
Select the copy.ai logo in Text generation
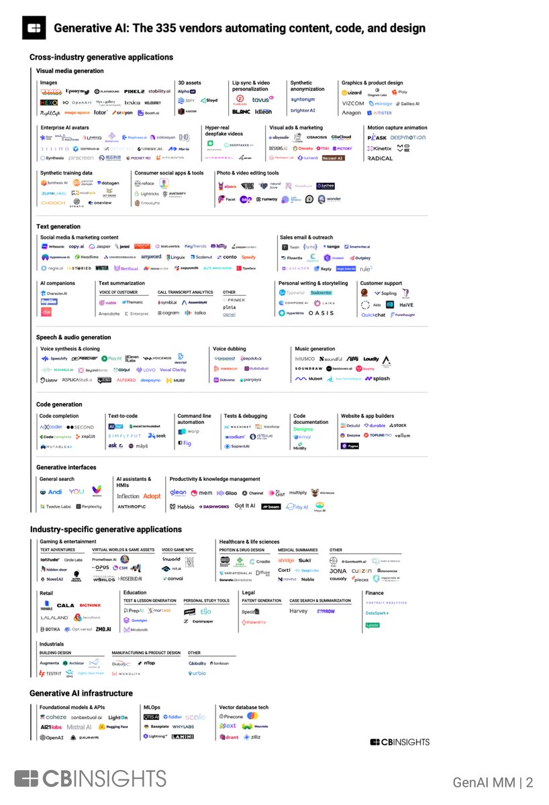click(77, 246)
